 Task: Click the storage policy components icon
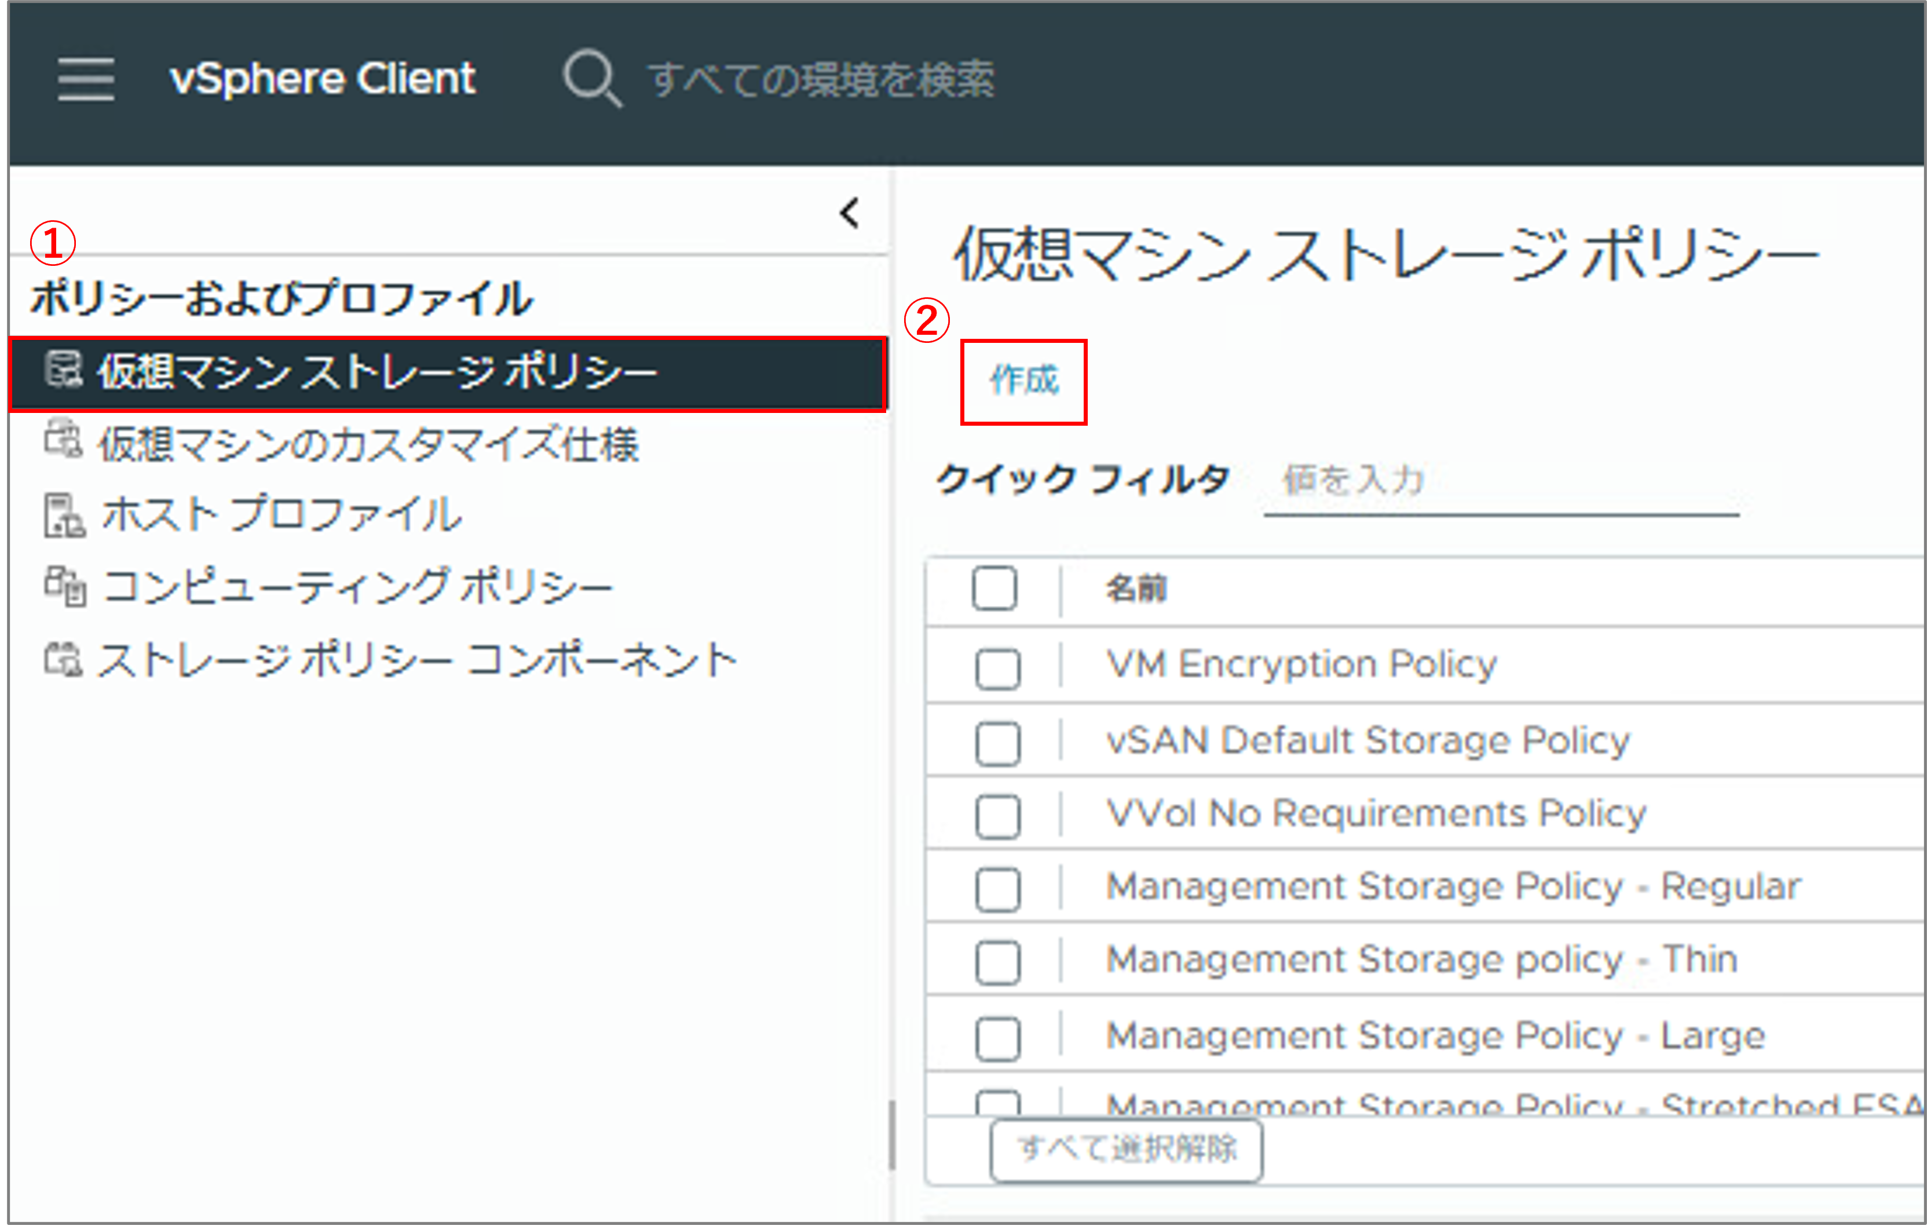[63, 659]
